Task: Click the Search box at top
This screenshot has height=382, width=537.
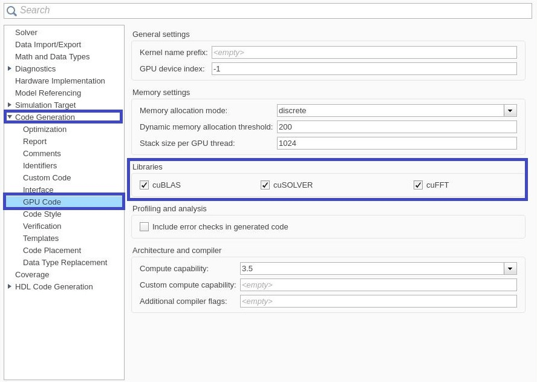Action: pyautogui.click(x=272, y=11)
